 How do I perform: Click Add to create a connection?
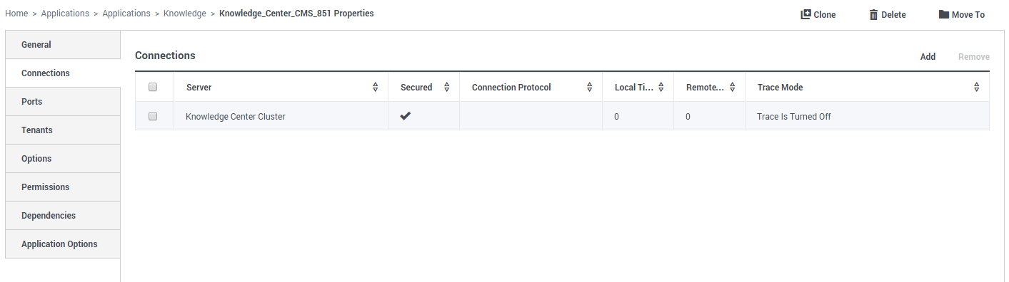pyautogui.click(x=928, y=57)
